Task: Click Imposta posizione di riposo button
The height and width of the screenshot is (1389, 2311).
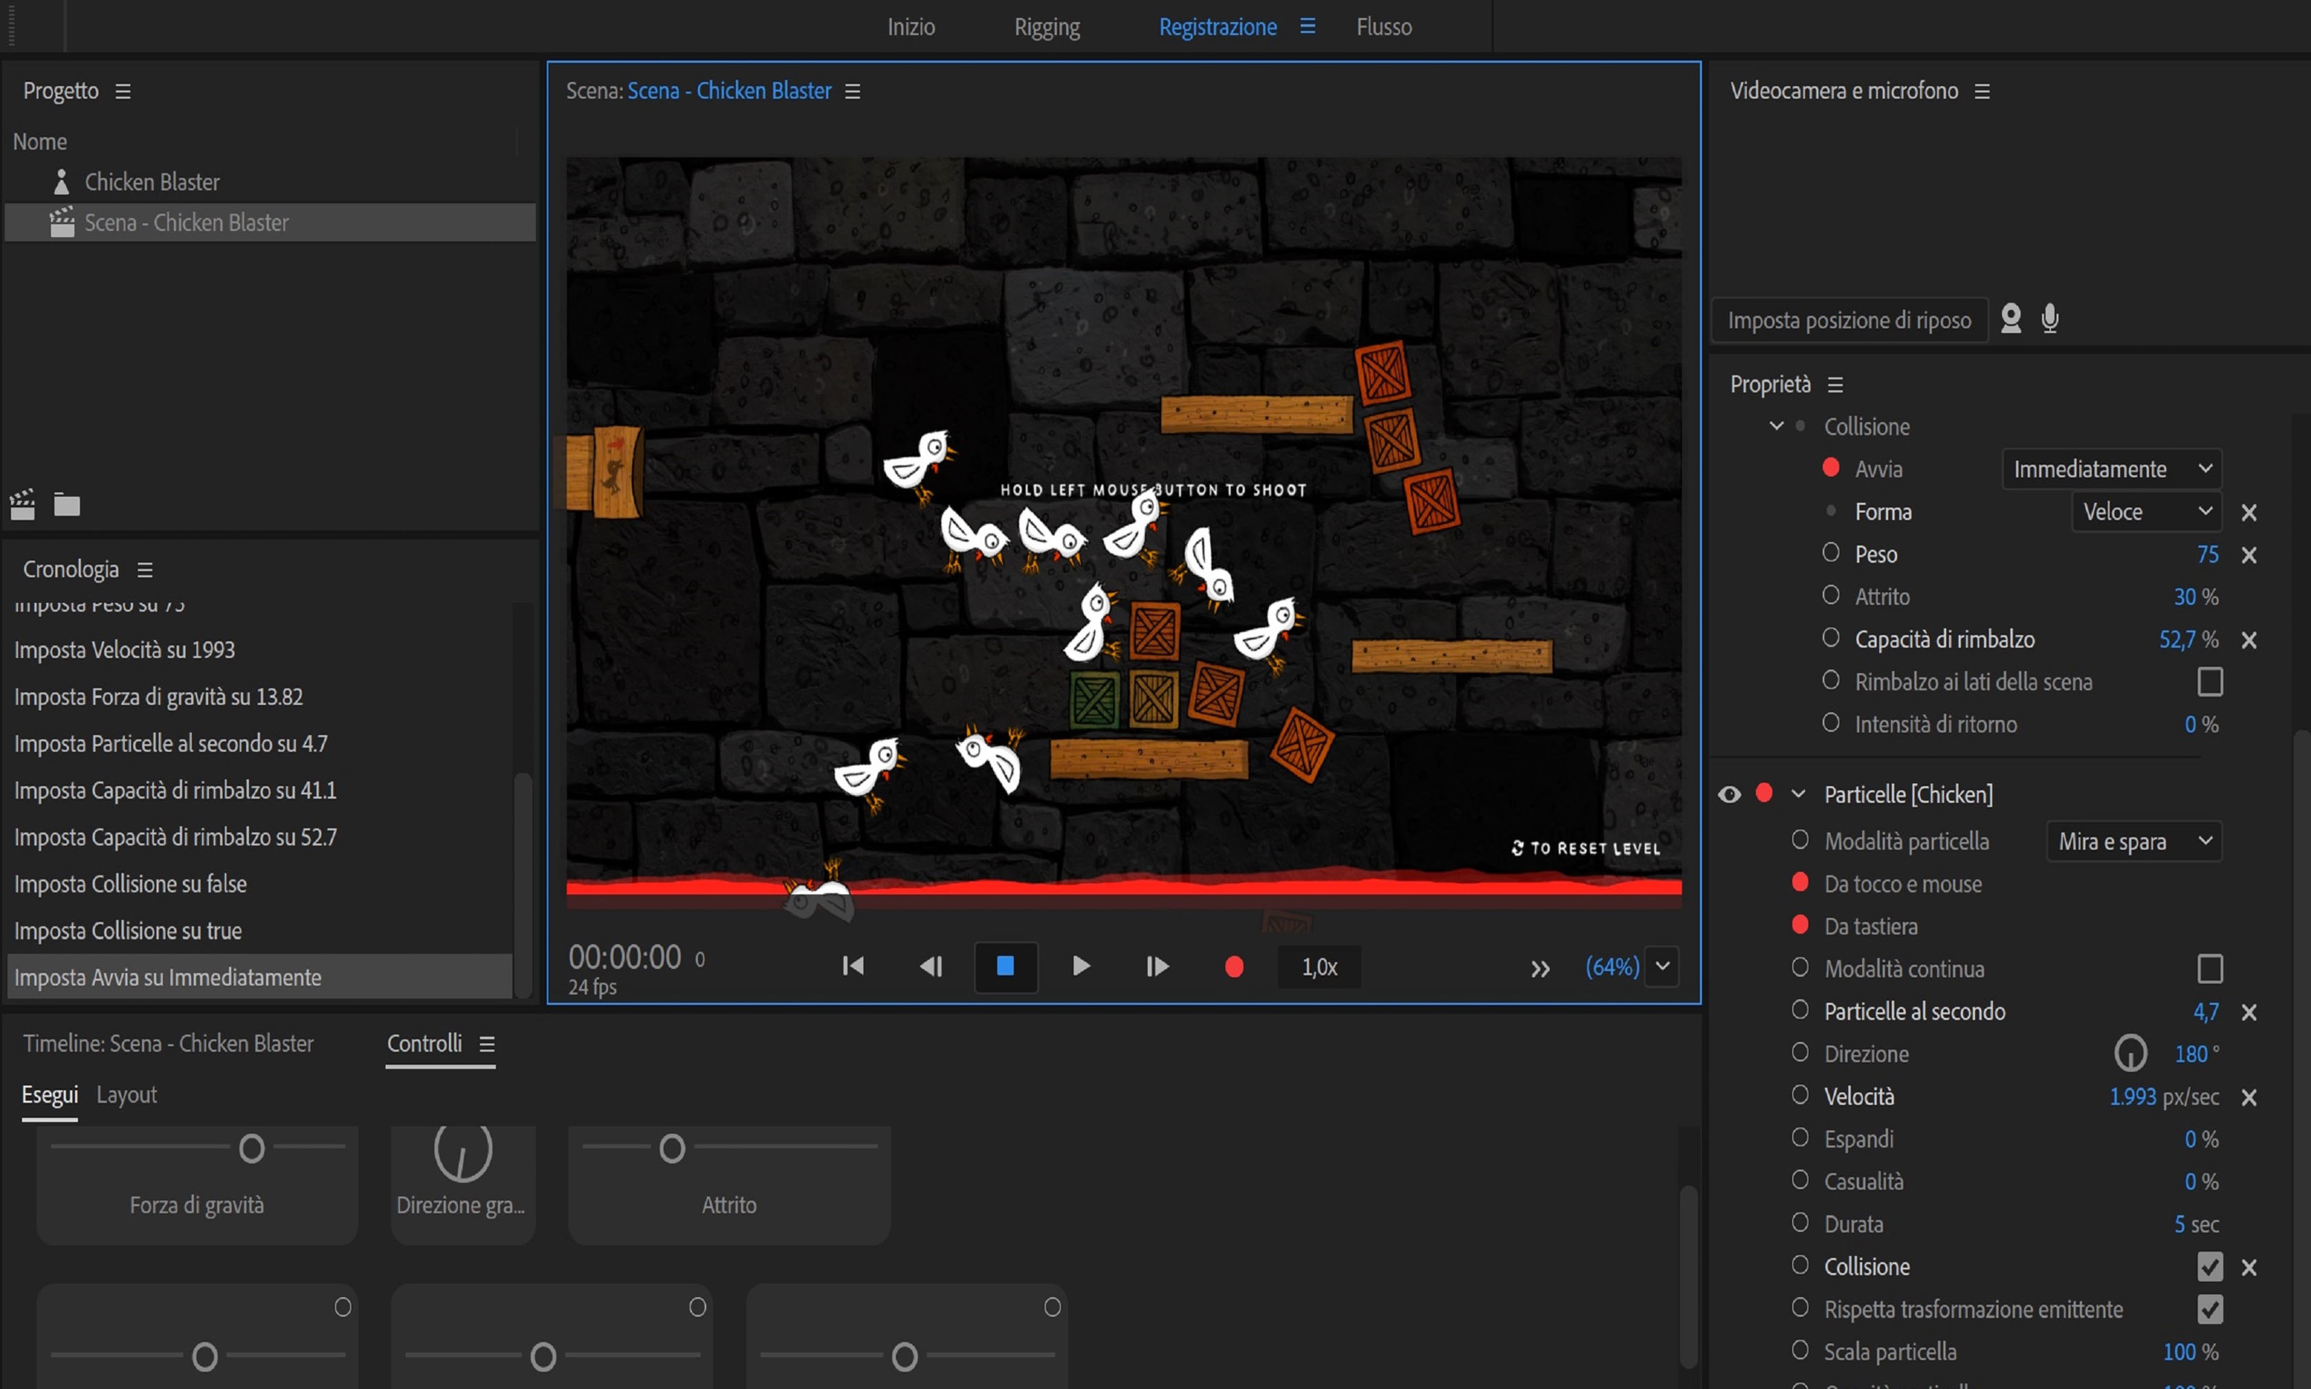Action: pos(1849,320)
